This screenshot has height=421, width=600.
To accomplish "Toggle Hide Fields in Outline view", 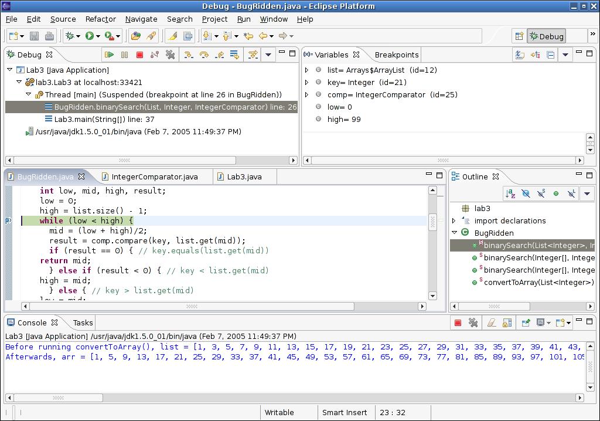I will click(x=526, y=194).
